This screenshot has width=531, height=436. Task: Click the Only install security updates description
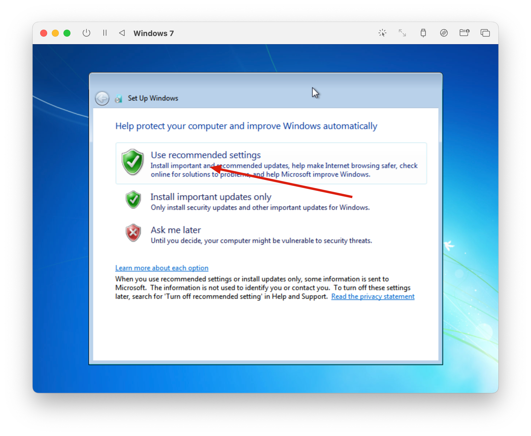260,208
